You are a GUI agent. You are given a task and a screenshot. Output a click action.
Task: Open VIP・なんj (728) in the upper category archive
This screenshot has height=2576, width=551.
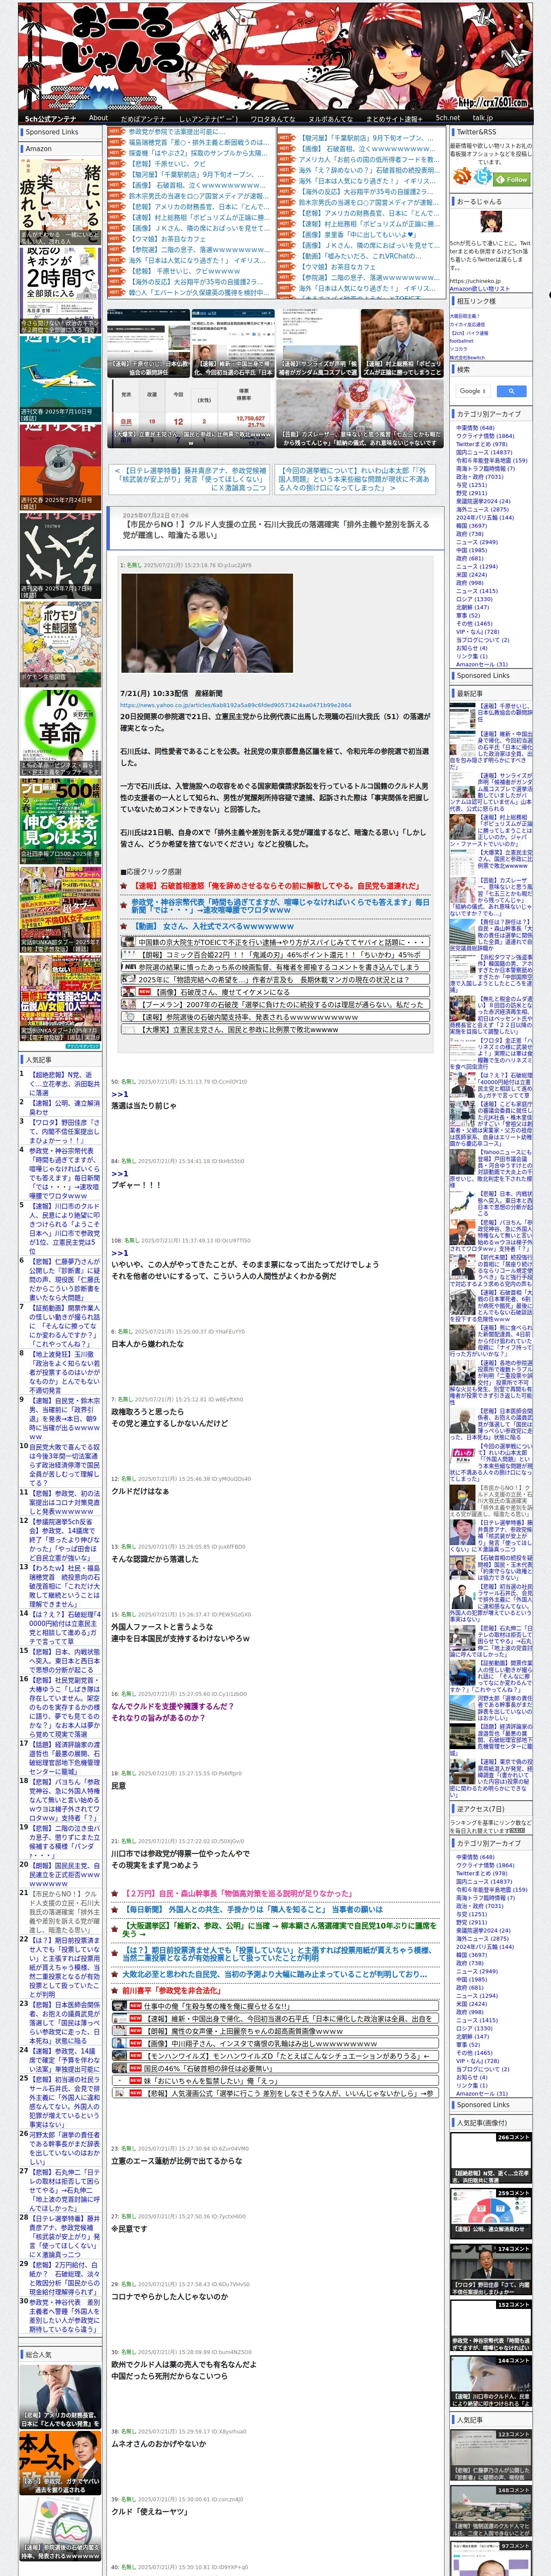[x=477, y=631]
